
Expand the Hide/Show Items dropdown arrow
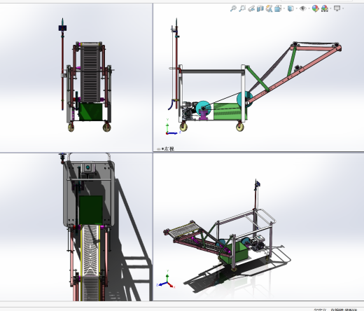(x=309, y=8)
